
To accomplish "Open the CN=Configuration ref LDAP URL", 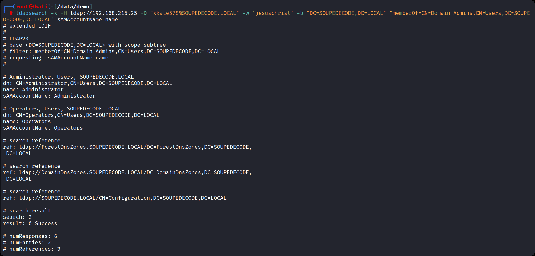I will coord(122,198).
